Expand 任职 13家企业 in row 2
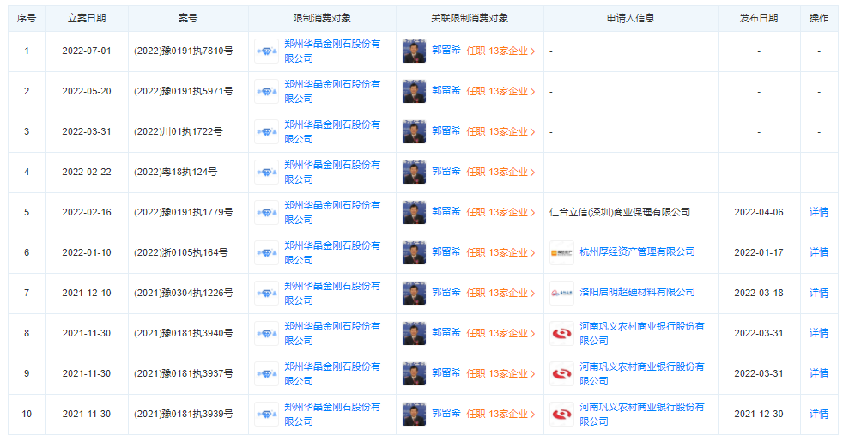The image size is (843, 442). (500, 92)
